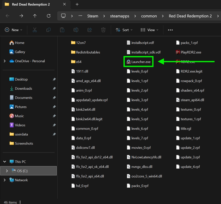Click the Delete trash can icon
This screenshot has height=204, width=221.
[103, 30]
